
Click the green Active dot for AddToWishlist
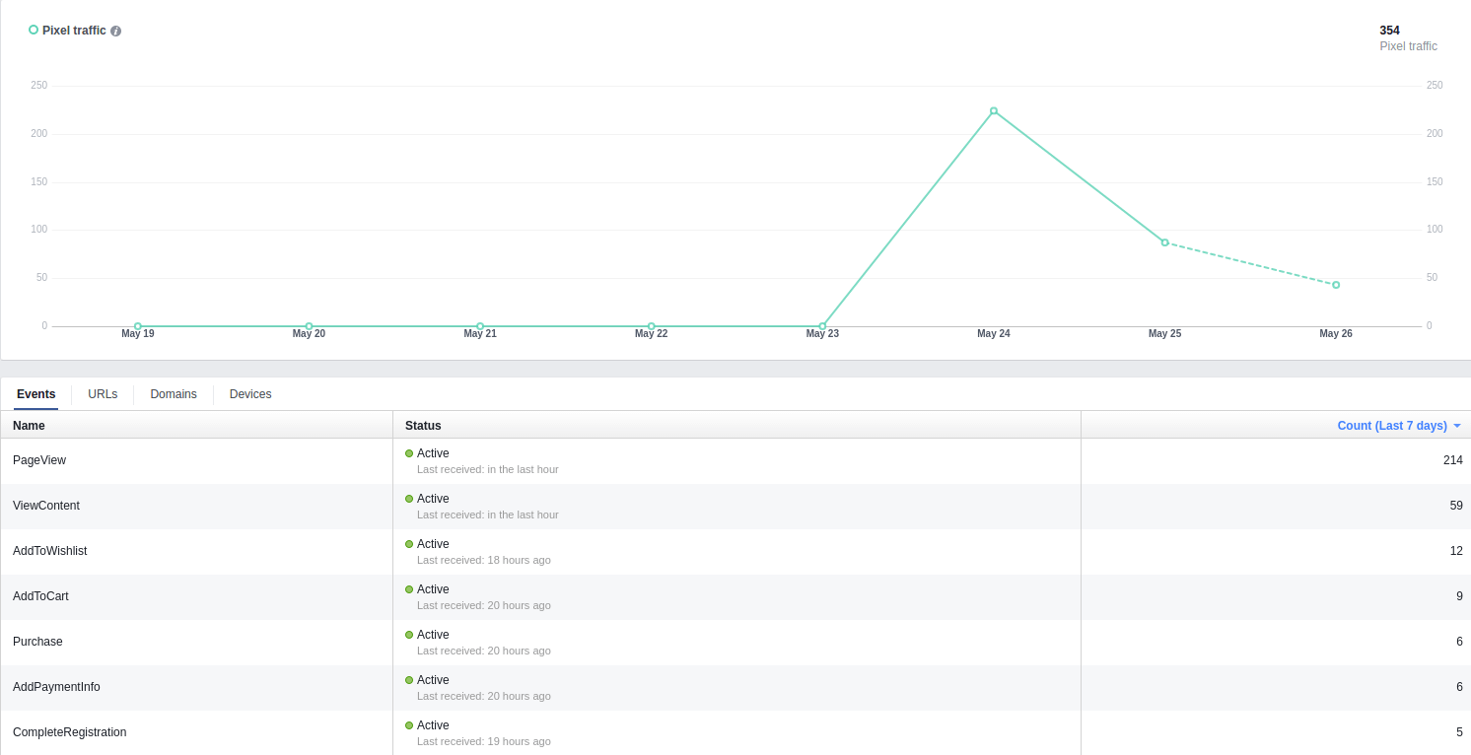coord(409,544)
